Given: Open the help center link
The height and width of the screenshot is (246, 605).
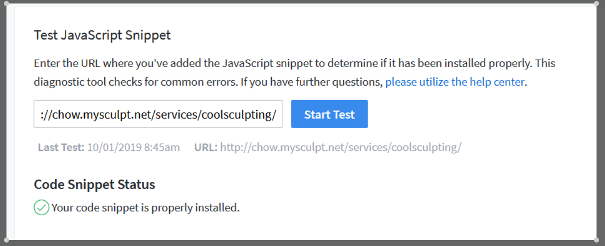Looking at the screenshot, I should point(454,82).
